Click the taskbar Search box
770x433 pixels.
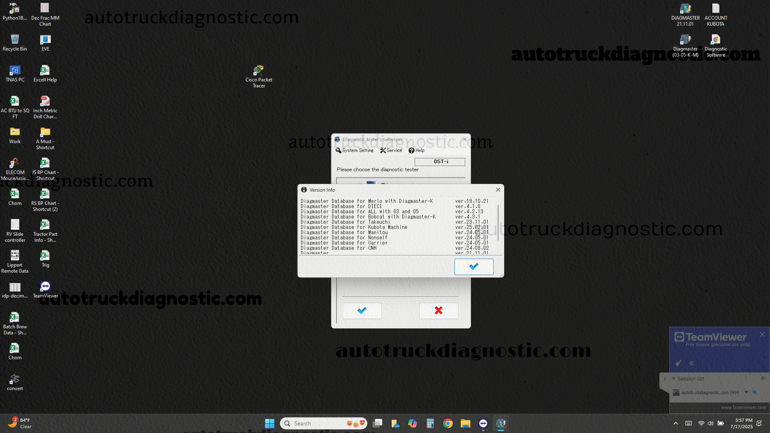pos(317,423)
